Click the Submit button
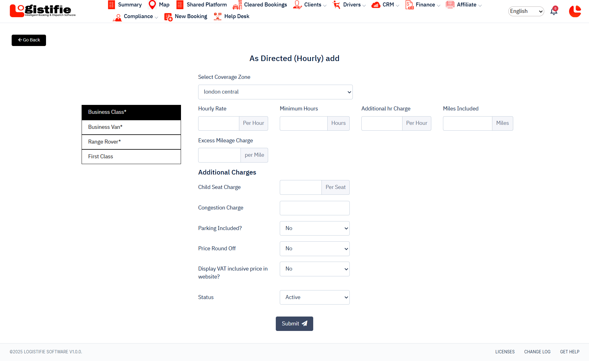The image size is (589, 361). [294, 324]
